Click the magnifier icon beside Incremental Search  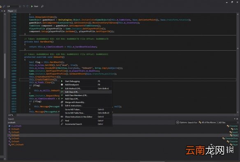pos(62,124)
